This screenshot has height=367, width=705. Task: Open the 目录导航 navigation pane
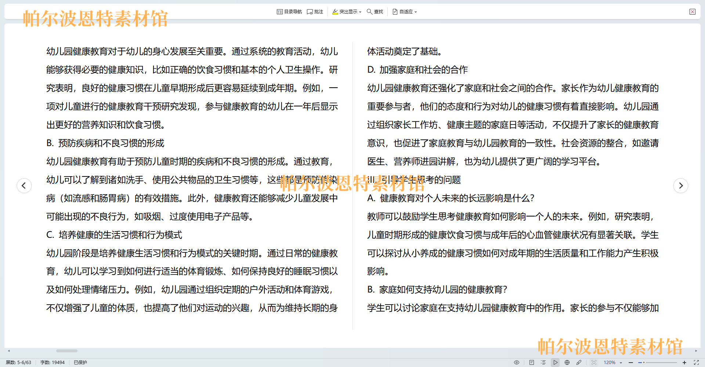click(x=289, y=12)
